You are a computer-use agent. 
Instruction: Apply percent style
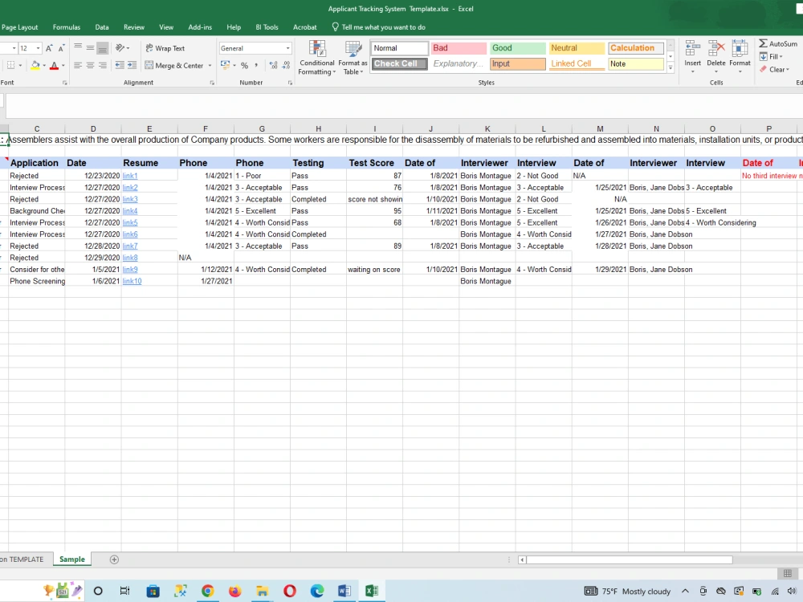[245, 66]
